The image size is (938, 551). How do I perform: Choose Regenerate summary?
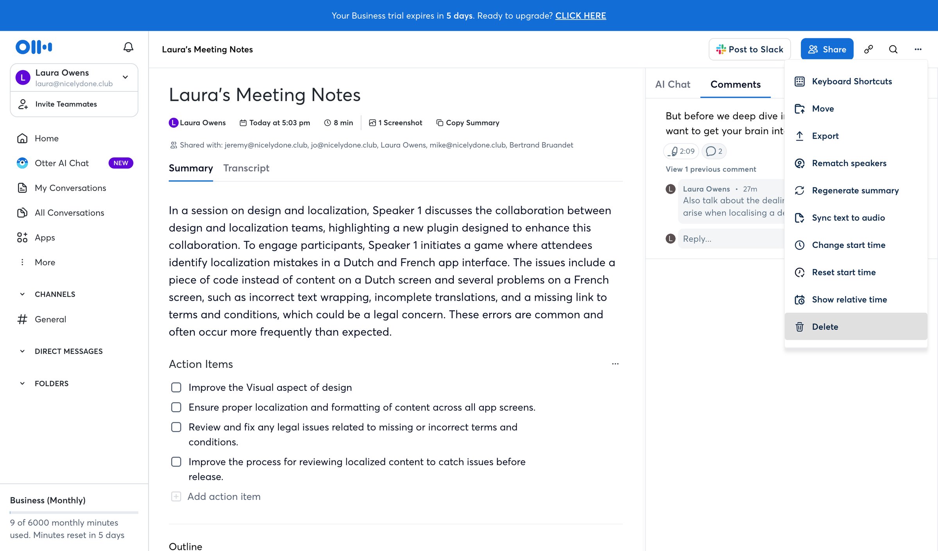(856, 191)
